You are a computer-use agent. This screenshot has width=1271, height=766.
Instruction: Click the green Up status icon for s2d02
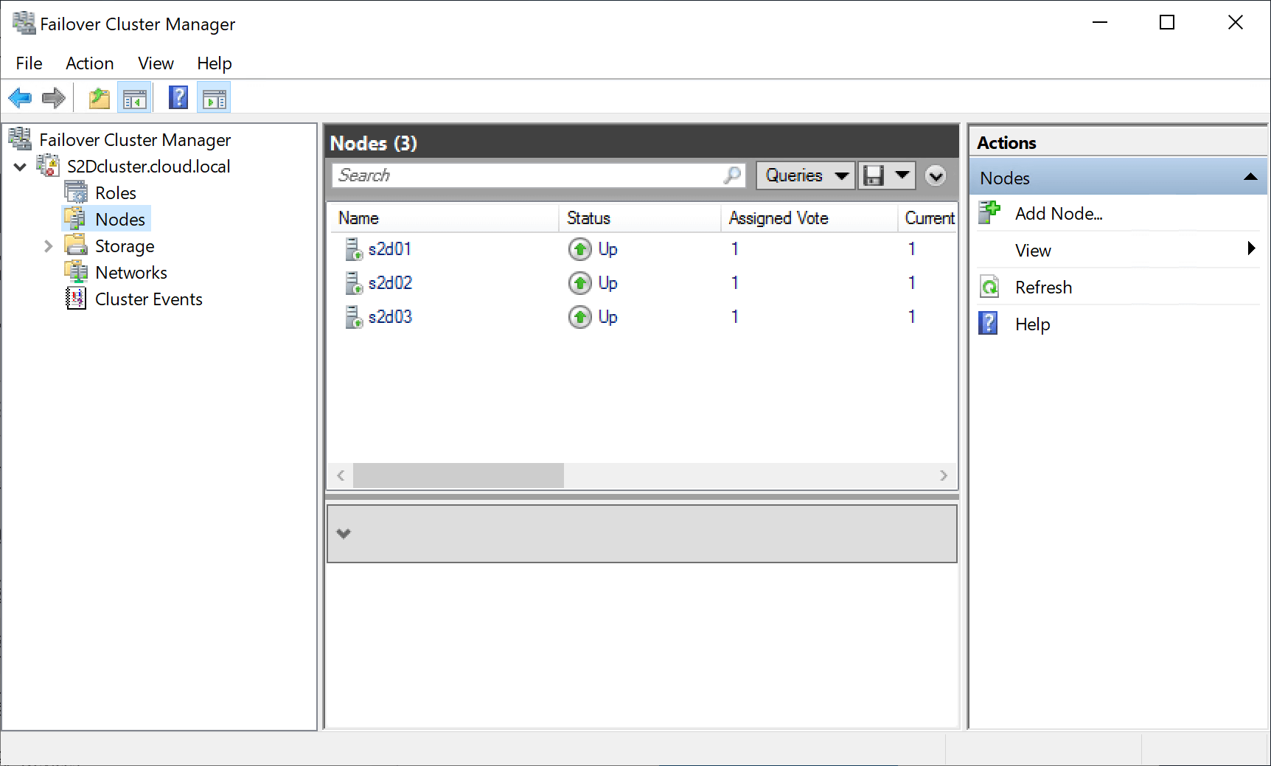[x=580, y=283]
